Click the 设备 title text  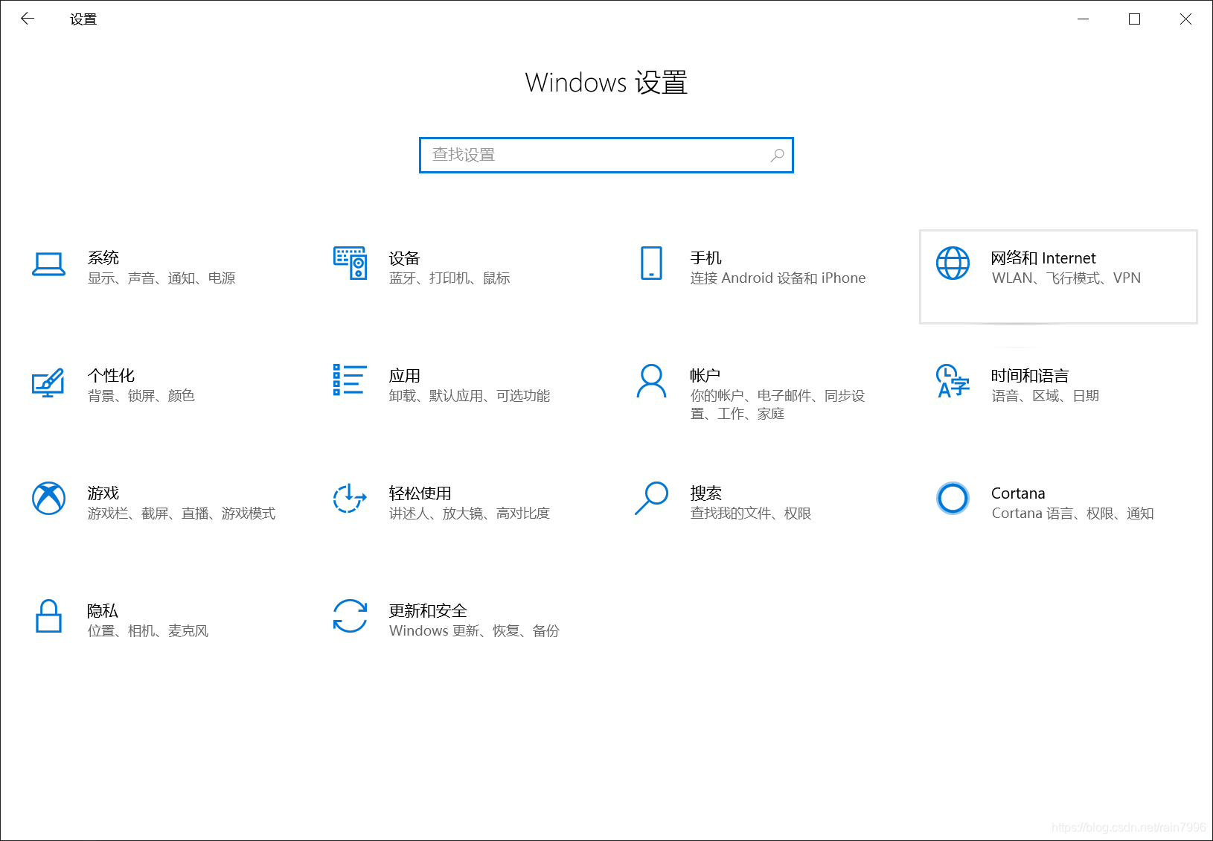(x=405, y=258)
